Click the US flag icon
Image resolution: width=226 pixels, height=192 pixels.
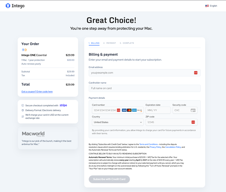[x=207, y=6]
